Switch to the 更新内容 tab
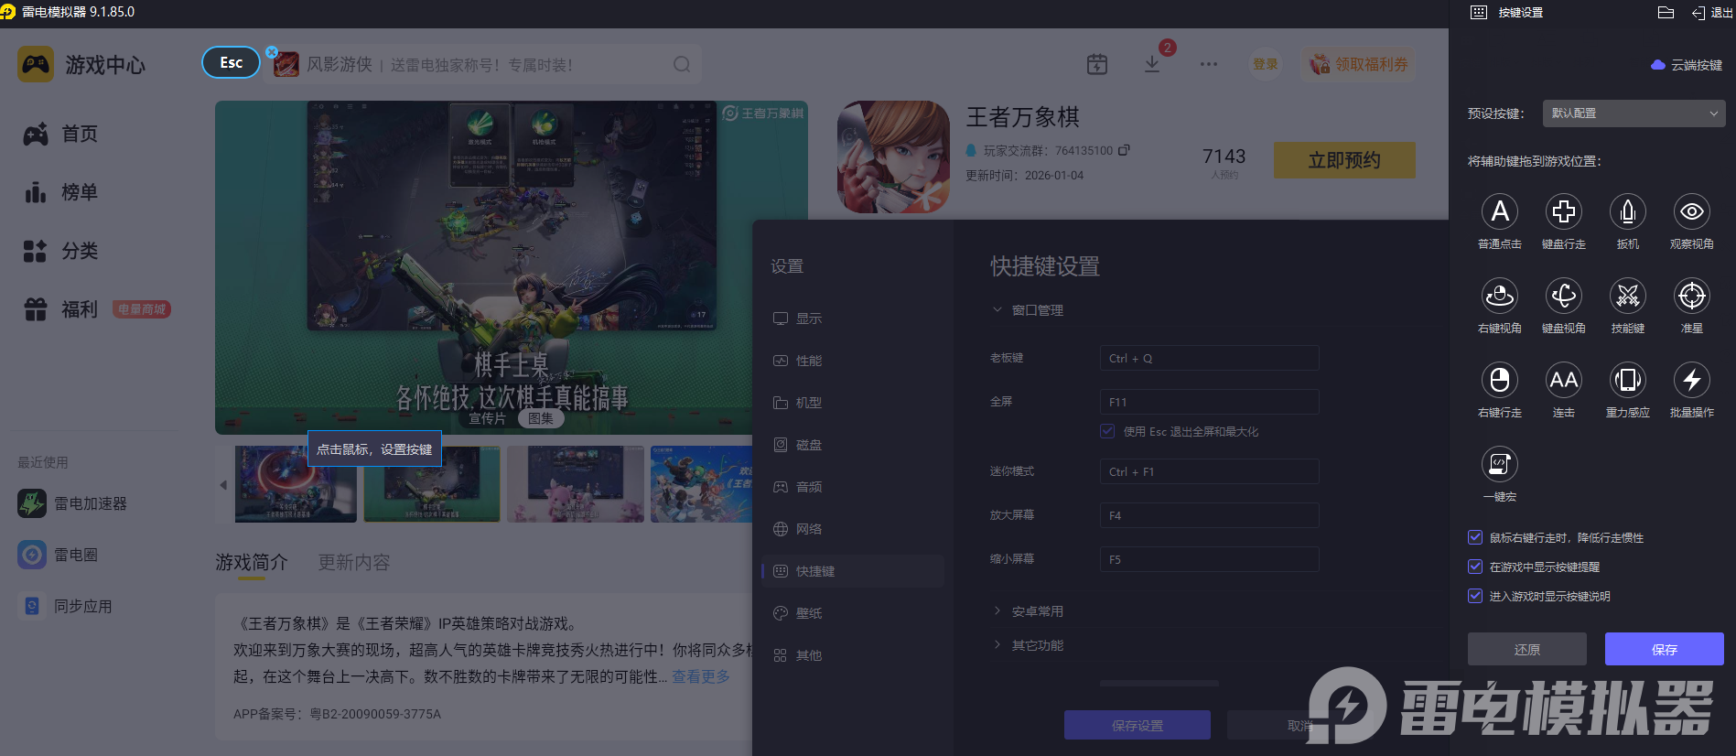Screen dimensions: 1736x756 [x=354, y=562]
